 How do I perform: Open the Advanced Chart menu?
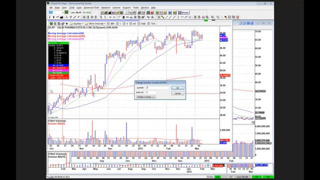[x=91, y=8]
